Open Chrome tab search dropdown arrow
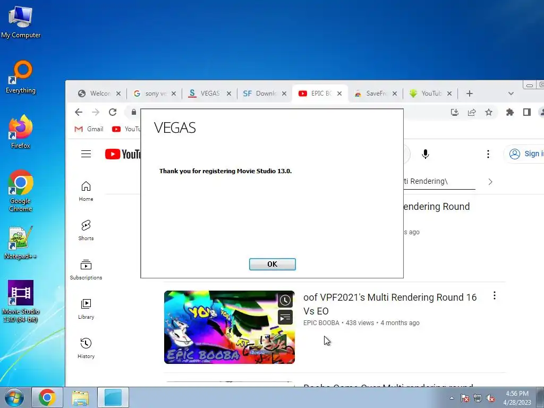 pos(511,93)
